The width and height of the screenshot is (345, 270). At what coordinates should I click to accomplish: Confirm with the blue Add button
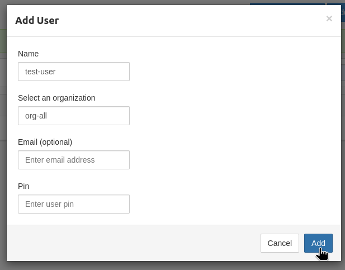(318, 243)
